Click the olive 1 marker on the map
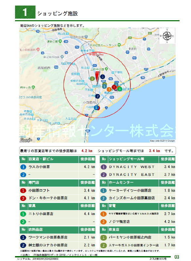191x261 pixels. click(92, 79)
